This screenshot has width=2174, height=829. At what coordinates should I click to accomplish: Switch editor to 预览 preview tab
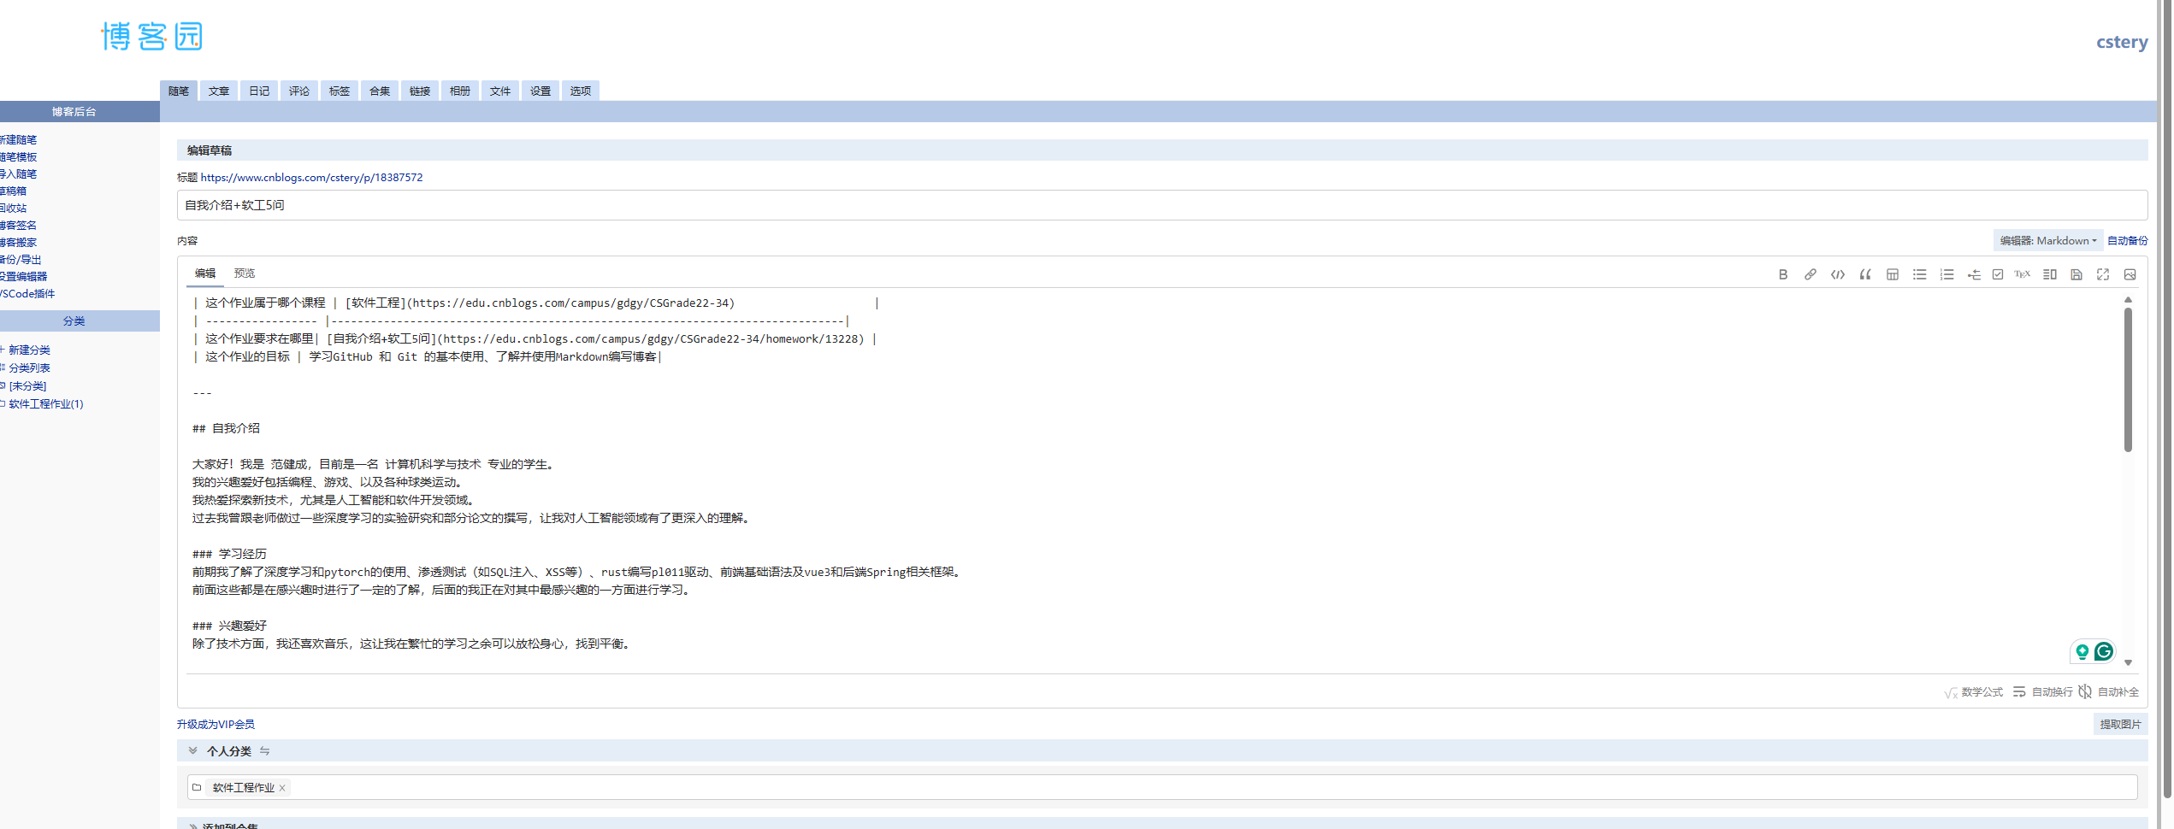(x=245, y=273)
